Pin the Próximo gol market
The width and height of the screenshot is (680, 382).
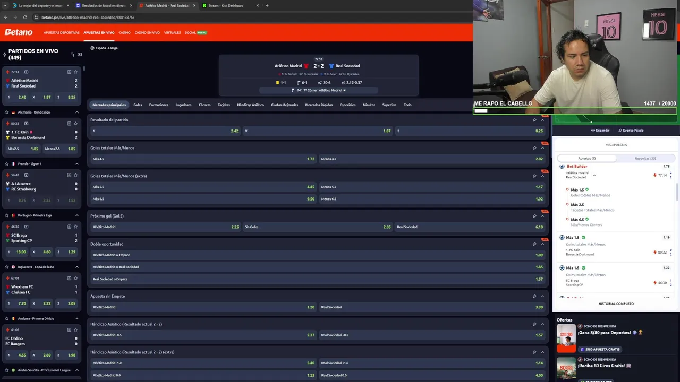tap(534, 216)
